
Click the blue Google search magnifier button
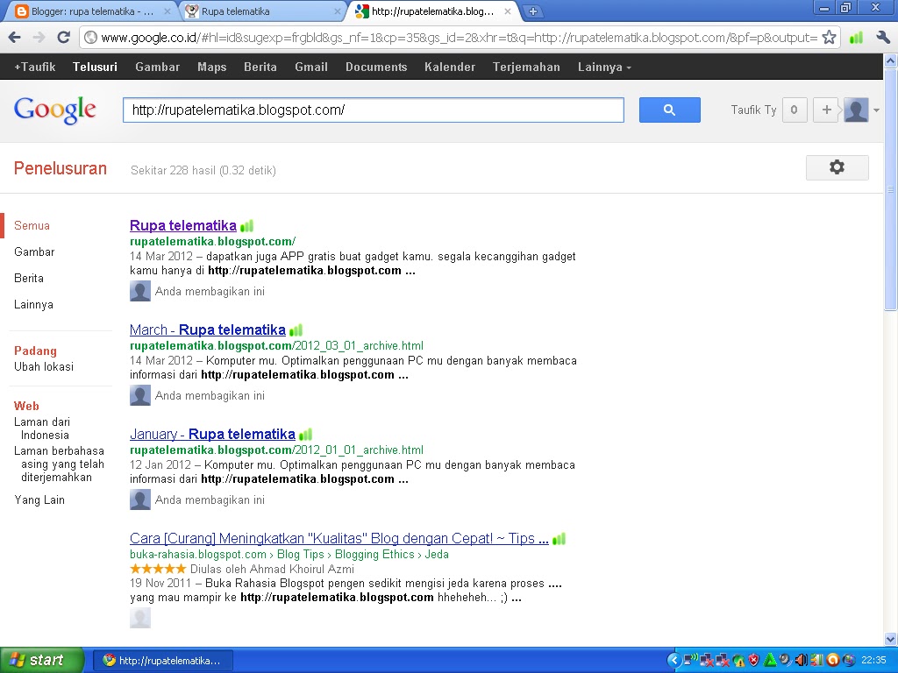[669, 110]
